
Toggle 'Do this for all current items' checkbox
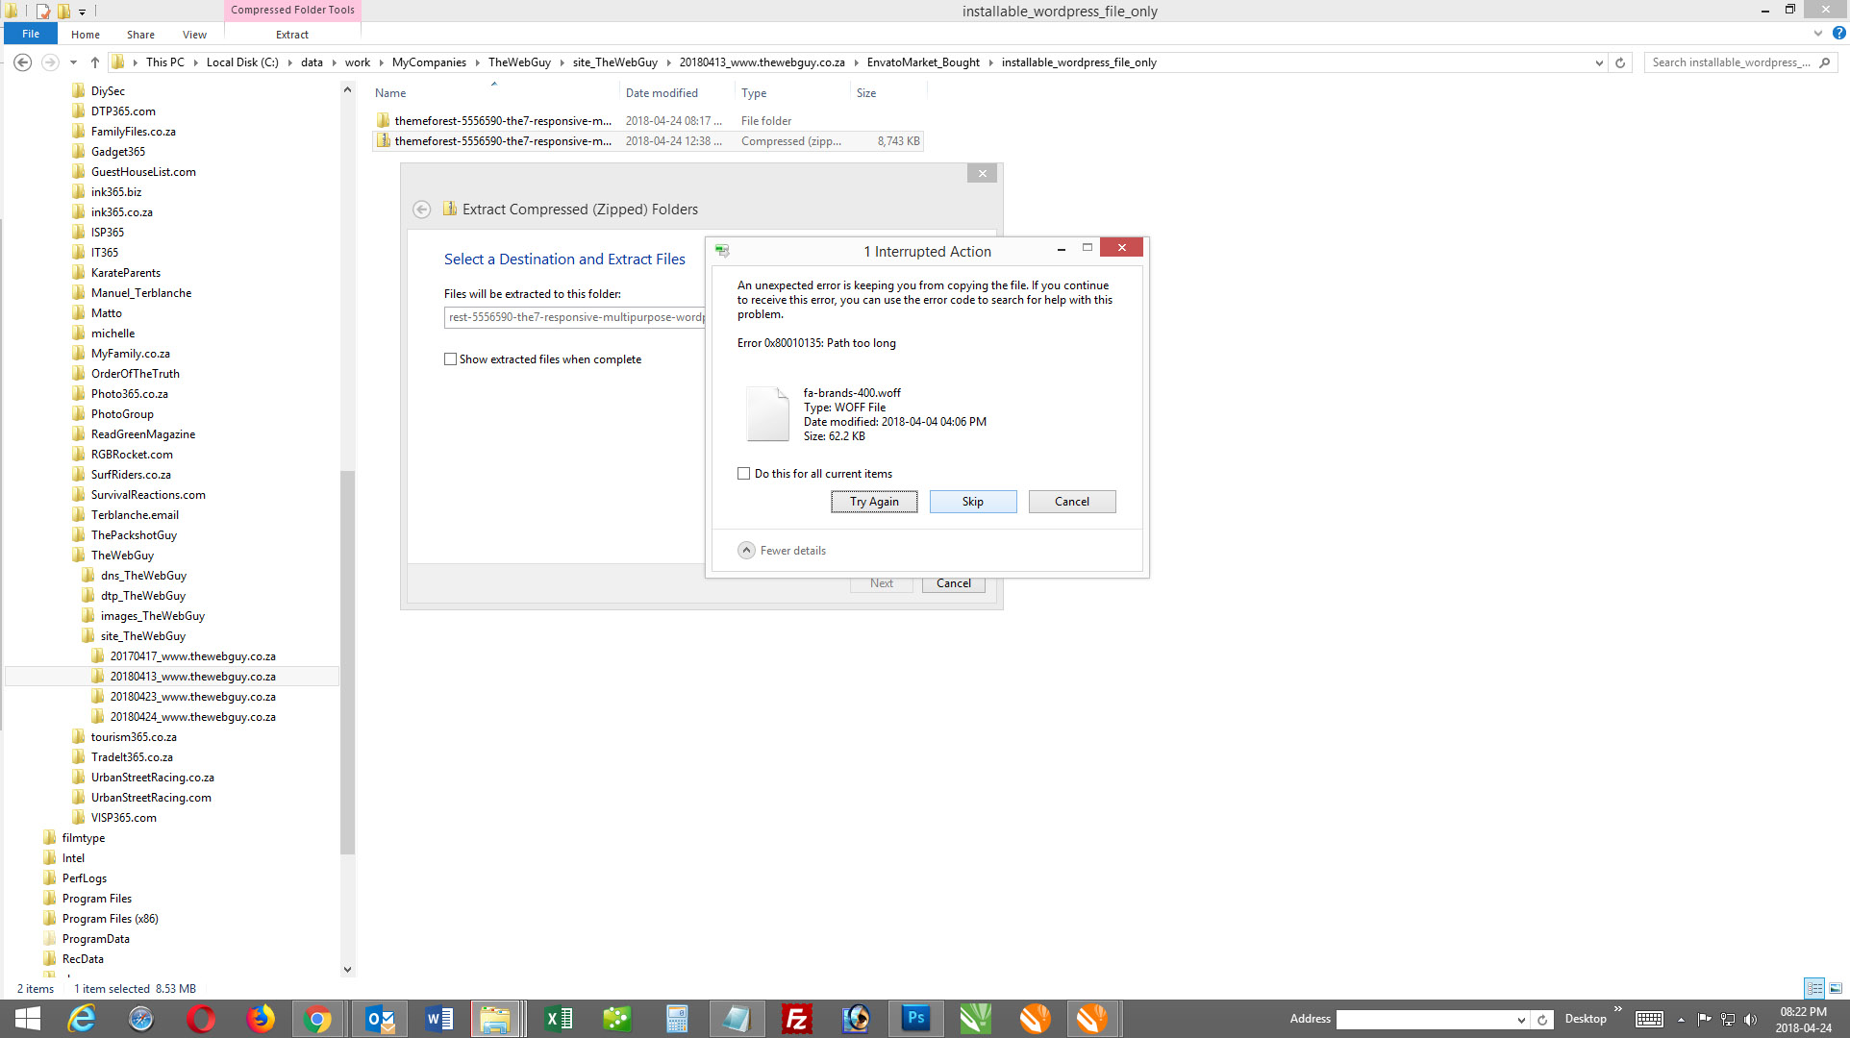743,473
